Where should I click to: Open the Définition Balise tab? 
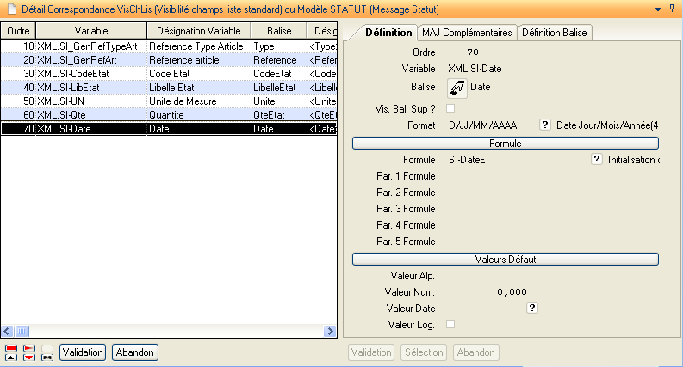(x=556, y=33)
